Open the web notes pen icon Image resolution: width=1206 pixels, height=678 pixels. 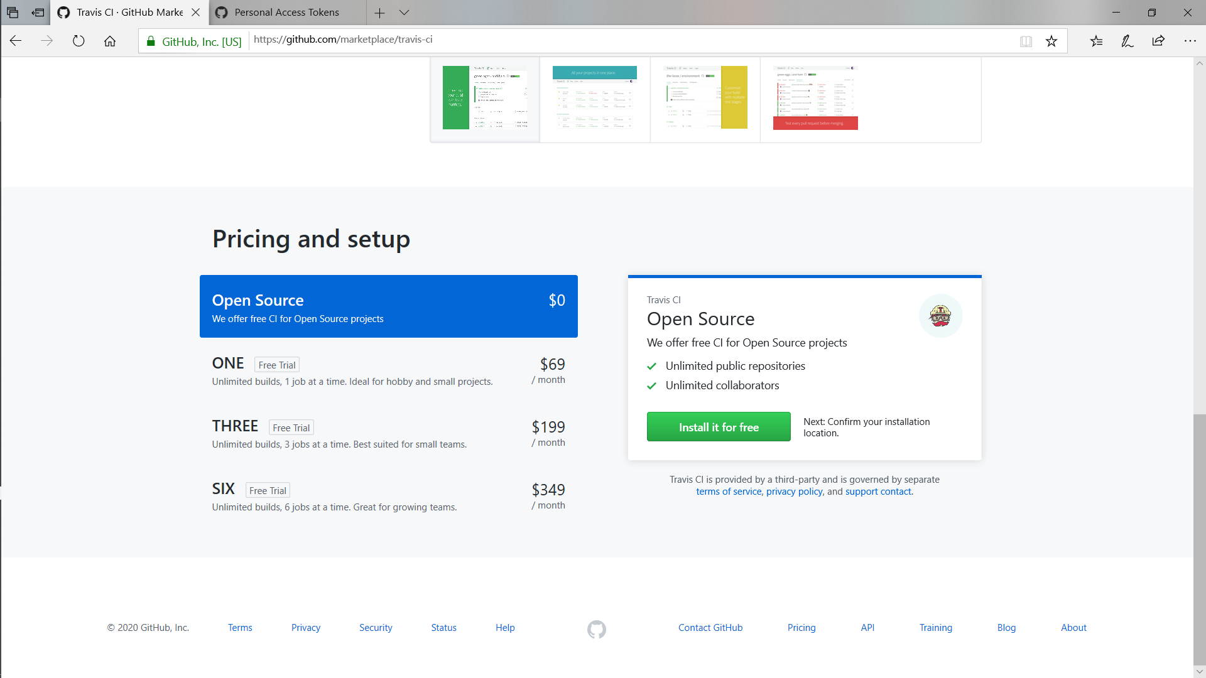click(1127, 41)
